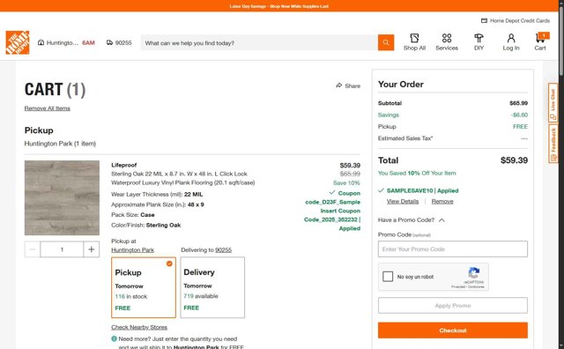Click the Labor Day Savings banner
This screenshot has height=349, width=564.
[x=279, y=6]
